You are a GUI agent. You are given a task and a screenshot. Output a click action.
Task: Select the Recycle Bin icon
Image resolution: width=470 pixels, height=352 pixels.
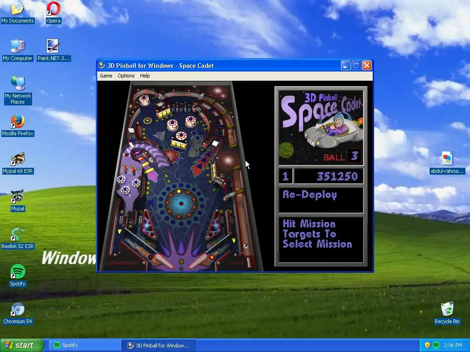pos(447,313)
